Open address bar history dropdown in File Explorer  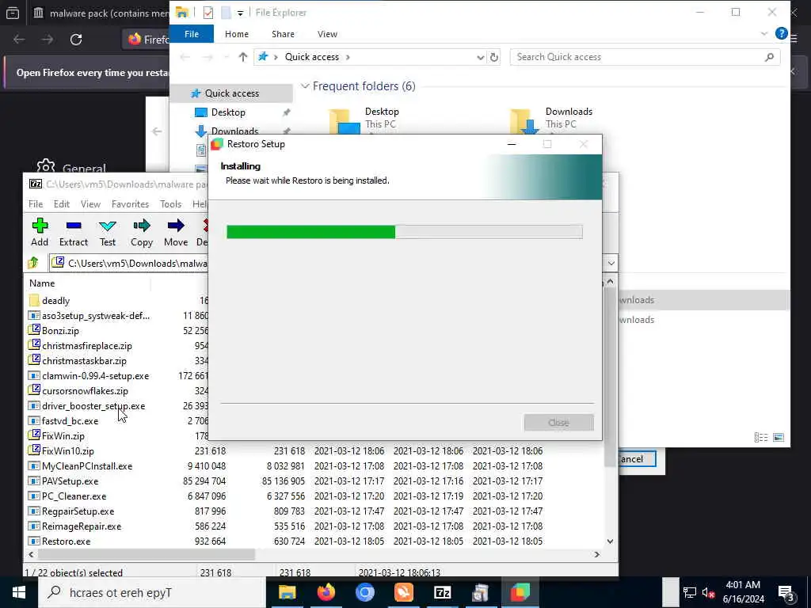481,57
